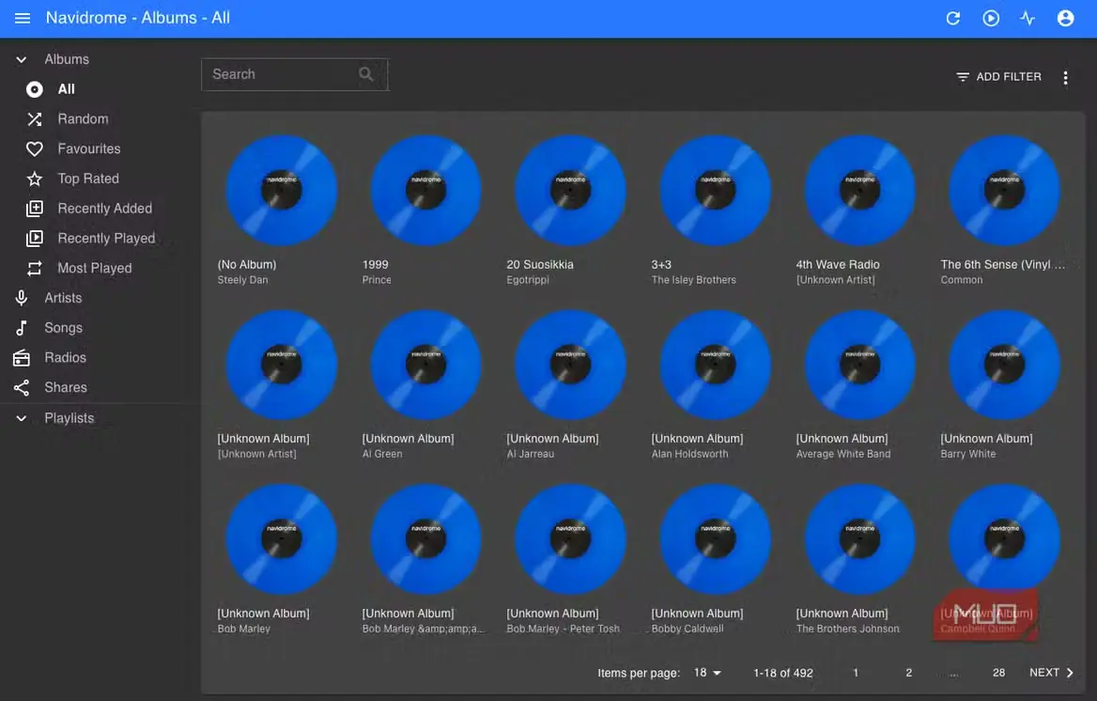The height and width of the screenshot is (701, 1097).
Task: Open the 1999 album cover by Prince
Action: point(425,191)
